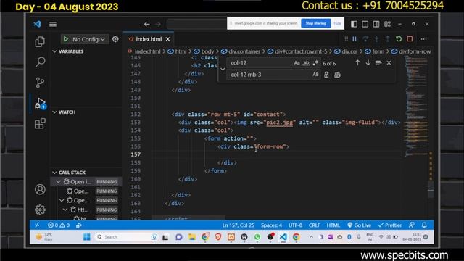Click Go Live in the status bar

click(360, 225)
